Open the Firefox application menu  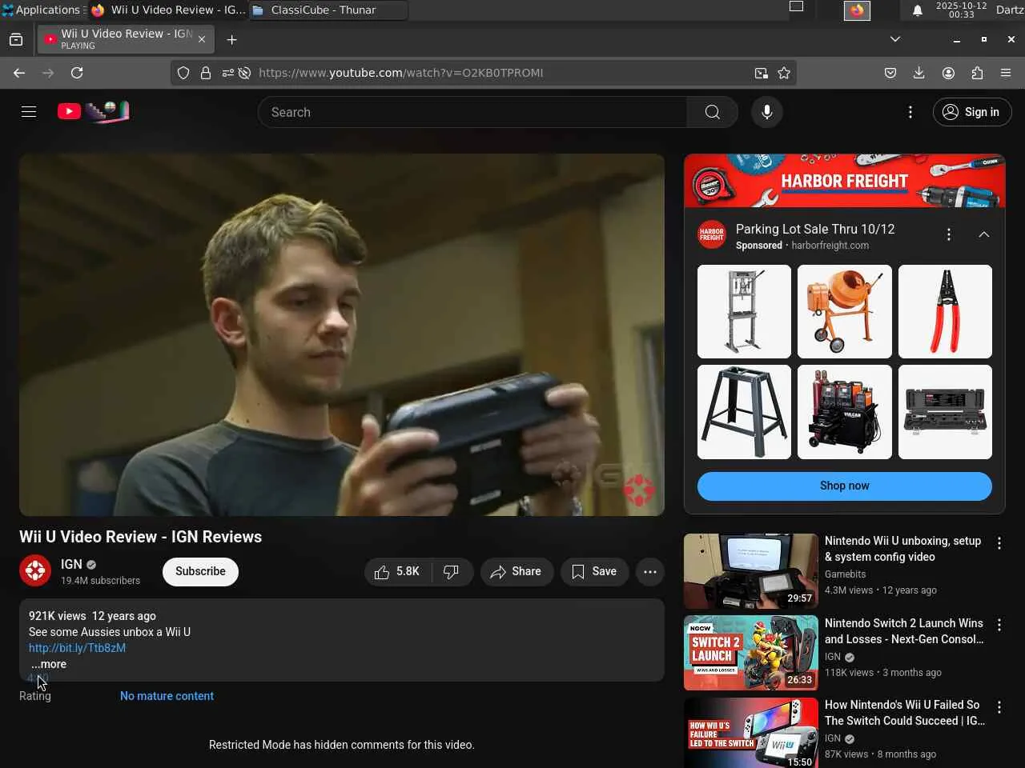coord(1006,73)
